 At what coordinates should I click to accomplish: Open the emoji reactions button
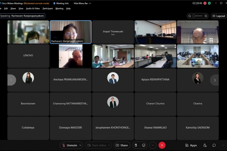coord(144,145)
